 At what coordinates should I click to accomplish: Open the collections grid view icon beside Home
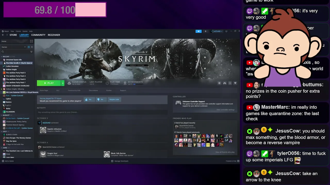tap(31, 41)
